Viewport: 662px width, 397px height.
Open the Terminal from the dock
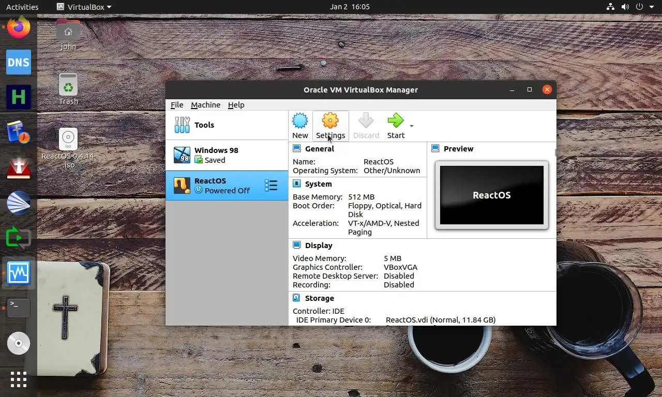pyautogui.click(x=19, y=308)
